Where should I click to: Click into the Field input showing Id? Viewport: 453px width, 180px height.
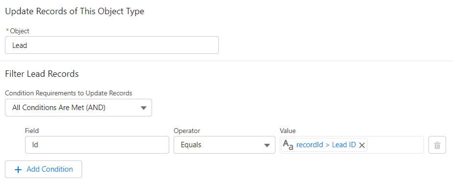click(97, 145)
